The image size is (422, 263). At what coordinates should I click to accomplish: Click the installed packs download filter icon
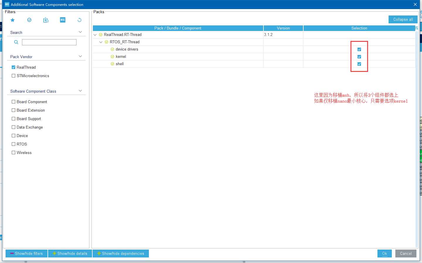coord(46,20)
